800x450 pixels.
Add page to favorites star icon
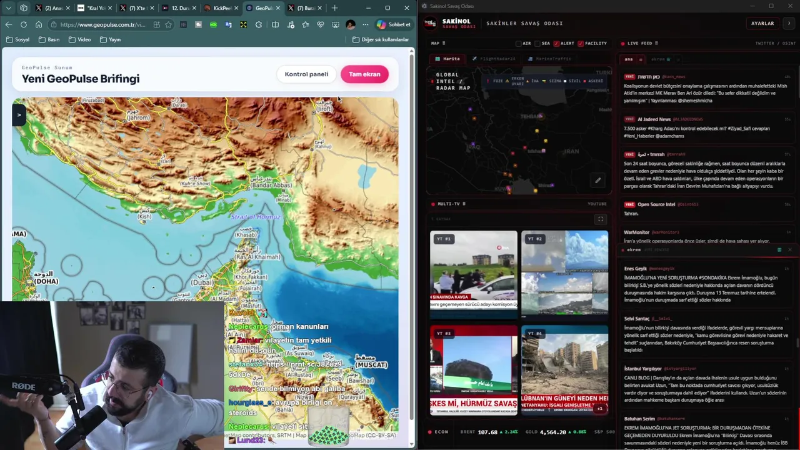click(x=168, y=24)
